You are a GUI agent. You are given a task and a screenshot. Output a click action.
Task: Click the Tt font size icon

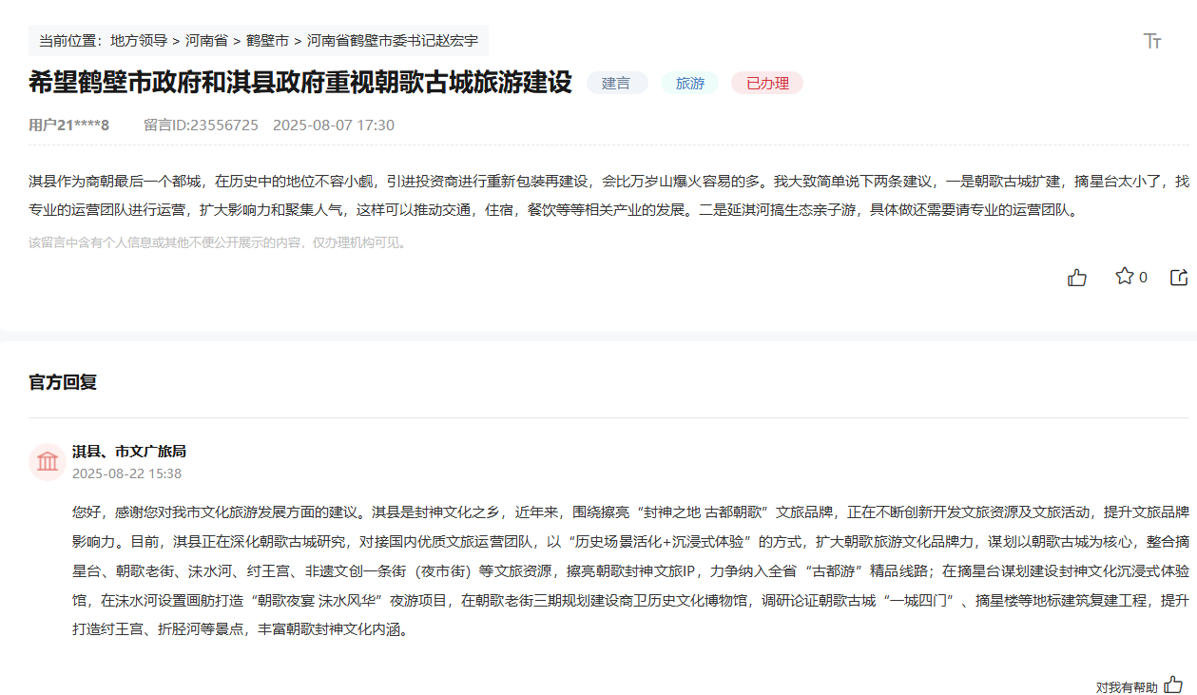(1151, 41)
